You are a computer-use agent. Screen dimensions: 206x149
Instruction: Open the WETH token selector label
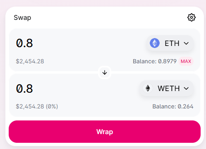tap(169, 89)
